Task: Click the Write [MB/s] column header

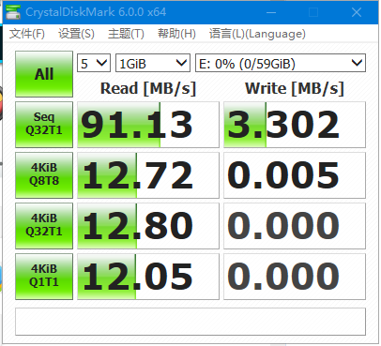Action: (295, 88)
